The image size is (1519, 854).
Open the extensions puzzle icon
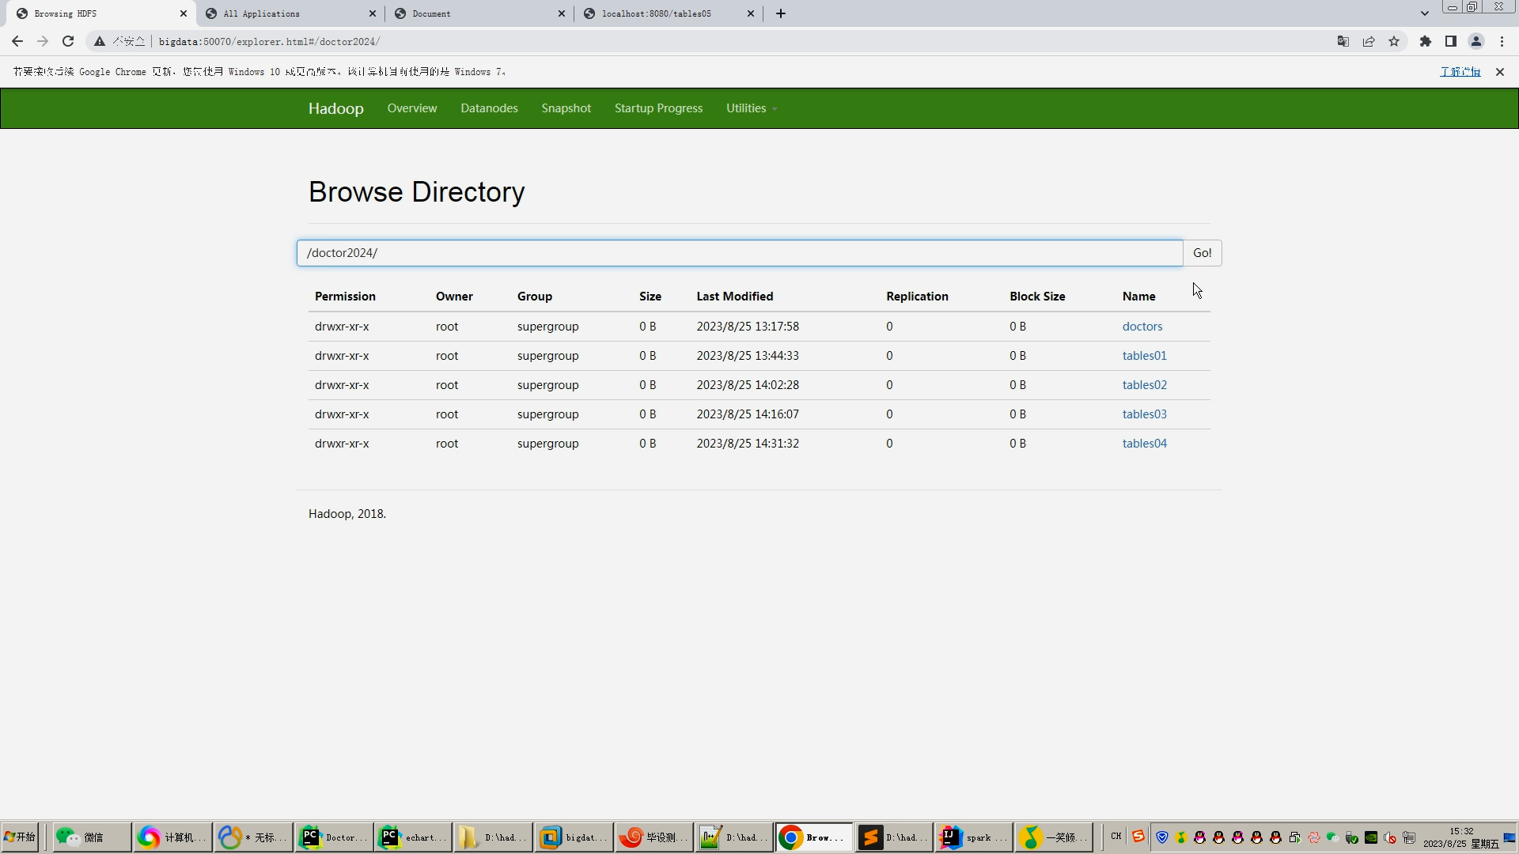click(1425, 41)
